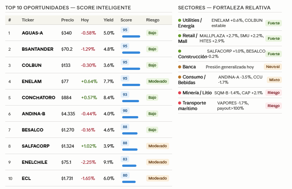The width and height of the screenshot is (292, 189).
Task: Open the BSANTANDER ticker row
Action: click(89, 49)
